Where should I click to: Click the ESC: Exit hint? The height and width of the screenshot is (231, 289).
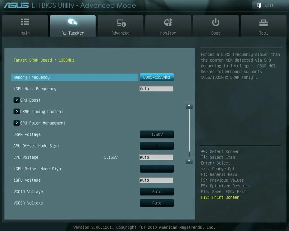[x=236, y=192]
